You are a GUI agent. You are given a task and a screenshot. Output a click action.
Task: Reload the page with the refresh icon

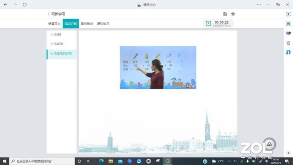pyautogui.click(x=25, y=5)
